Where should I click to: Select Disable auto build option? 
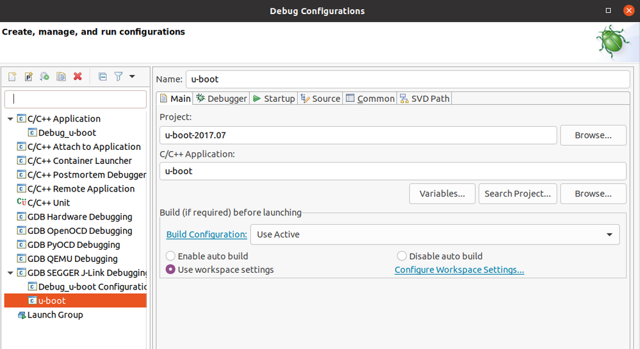402,256
